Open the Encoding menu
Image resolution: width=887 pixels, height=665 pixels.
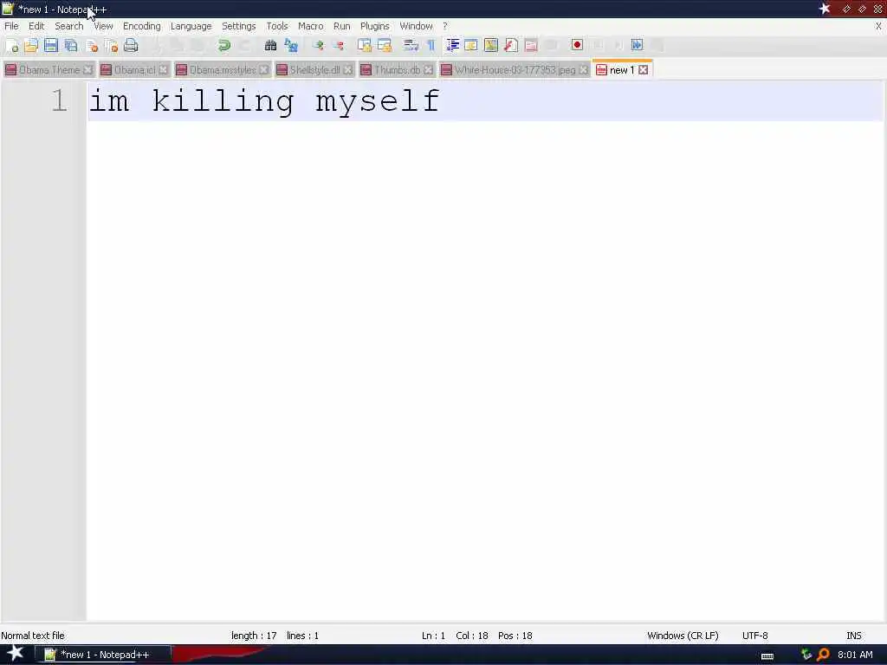(x=141, y=26)
